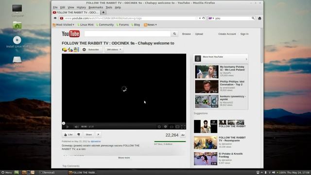The height and width of the screenshot is (175, 311).
Task: Click the watch later clock icon in player
Action: 165,126
